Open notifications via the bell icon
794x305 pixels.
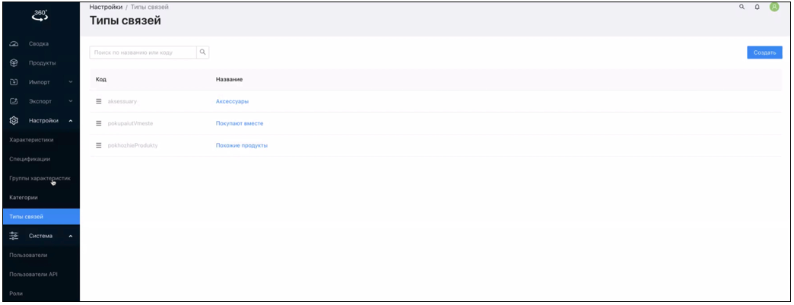pos(757,7)
